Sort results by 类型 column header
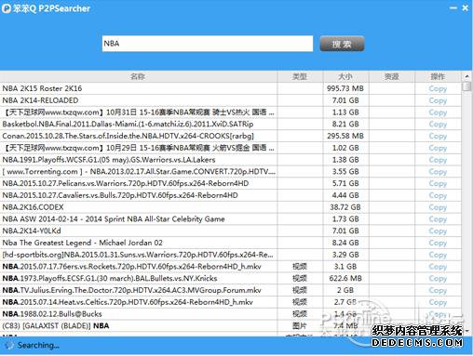The height and width of the screenshot is (356, 473). pos(300,76)
